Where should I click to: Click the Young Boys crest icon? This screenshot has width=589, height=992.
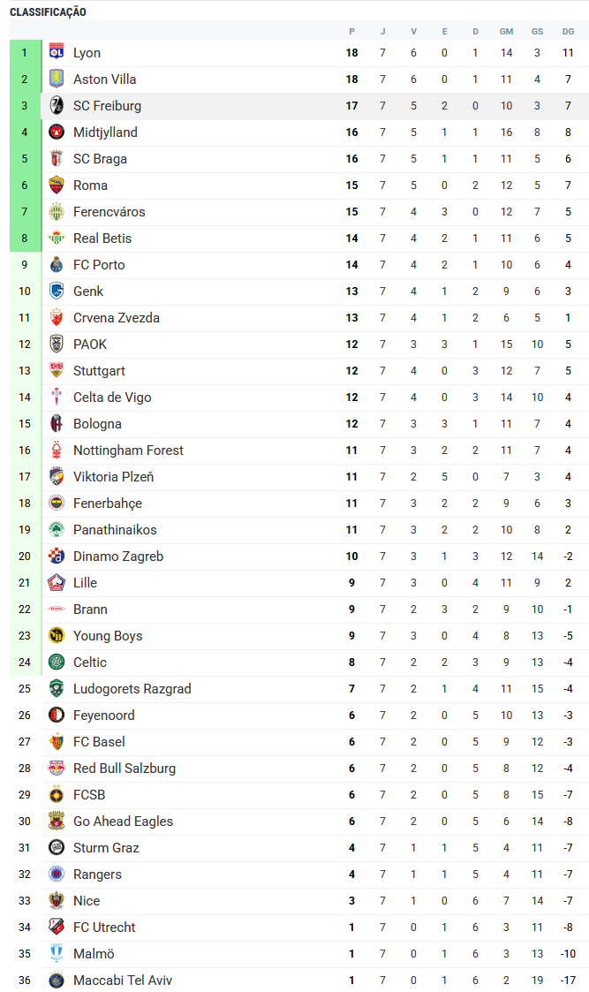point(57,636)
